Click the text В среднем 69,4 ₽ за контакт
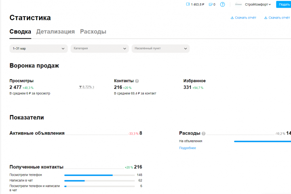Viewport: 291px width, 194px height. click(135, 93)
